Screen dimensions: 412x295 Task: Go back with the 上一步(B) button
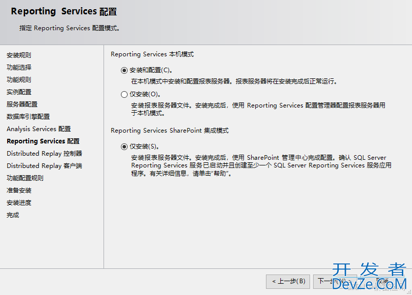[x=287, y=282]
